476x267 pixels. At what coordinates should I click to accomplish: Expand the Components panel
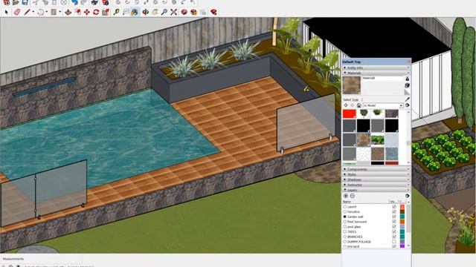376,169
